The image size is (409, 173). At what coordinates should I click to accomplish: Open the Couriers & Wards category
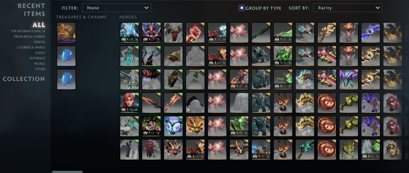31,47
